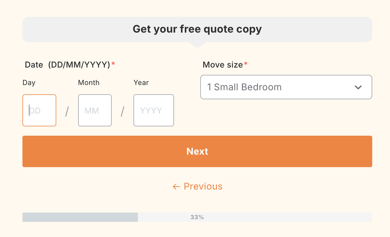
Task: Expand the 1 Small Bedroom dropdown
Action: [x=286, y=87]
